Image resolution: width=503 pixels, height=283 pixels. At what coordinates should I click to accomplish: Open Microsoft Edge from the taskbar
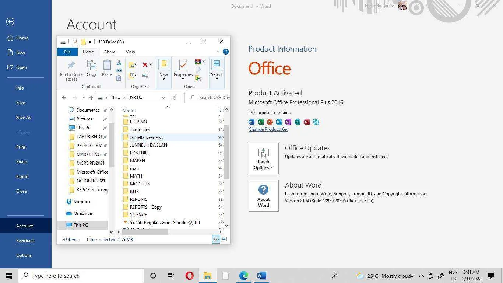(243, 276)
